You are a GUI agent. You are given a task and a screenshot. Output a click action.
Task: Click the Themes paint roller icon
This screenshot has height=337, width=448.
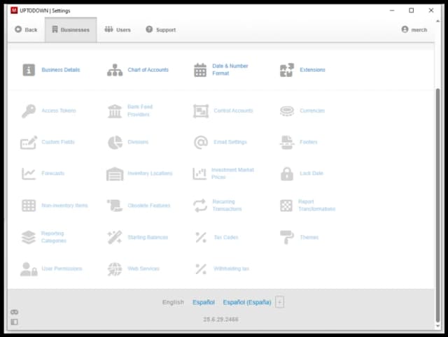coord(287,237)
